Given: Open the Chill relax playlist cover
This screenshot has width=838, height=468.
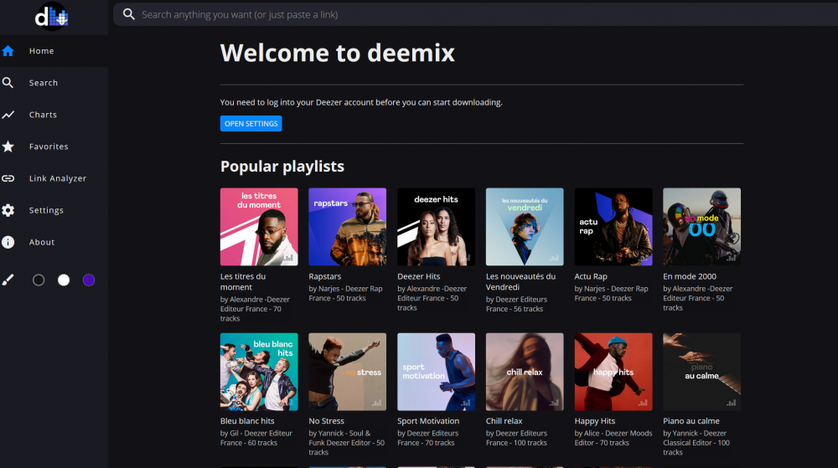Looking at the screenshot, I should 525,372.
